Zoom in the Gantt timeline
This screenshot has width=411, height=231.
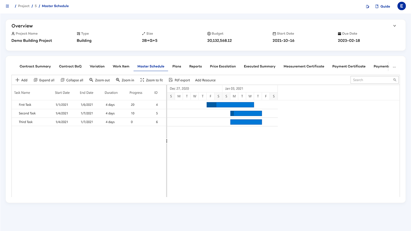point(125,80)
